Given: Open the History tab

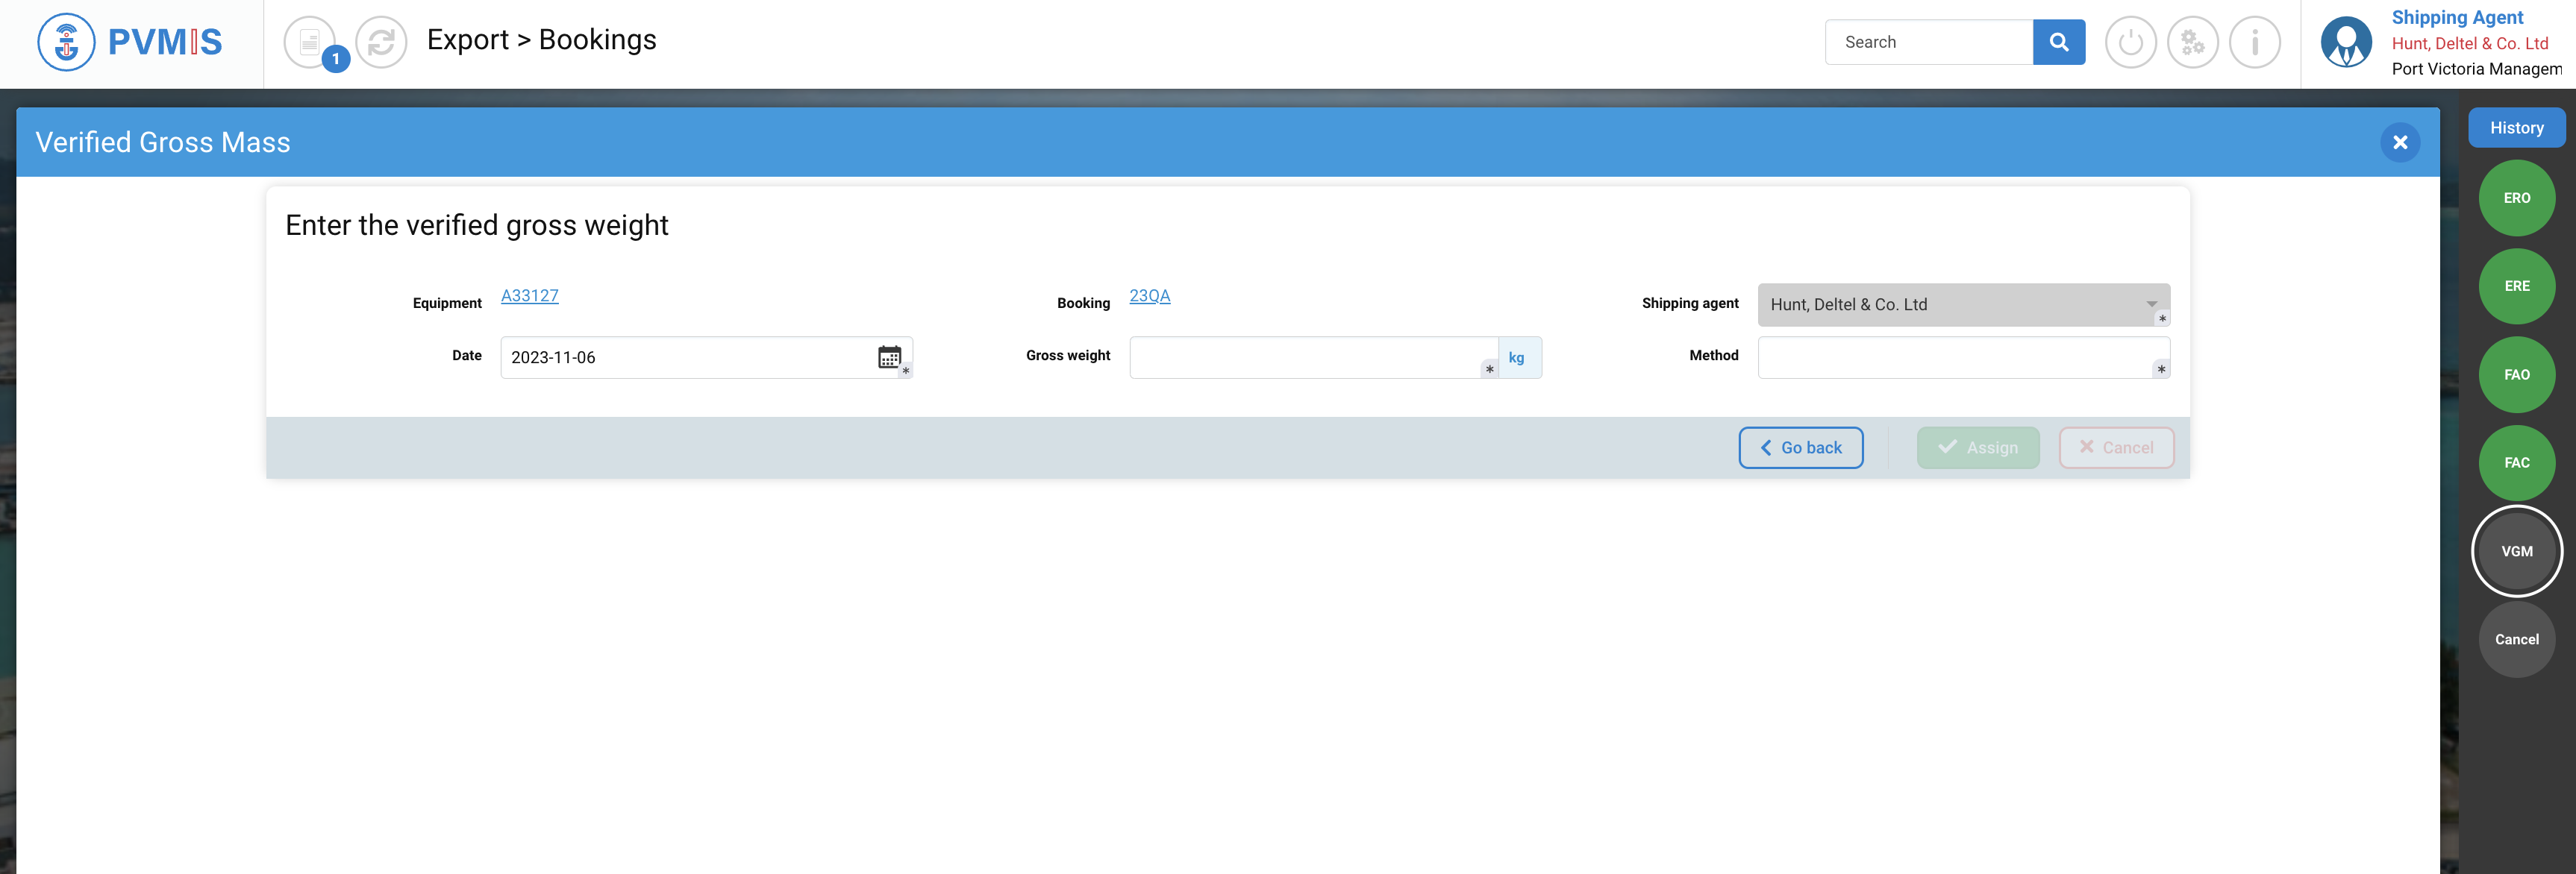Looking at the screenshot, I should 2516,128.
